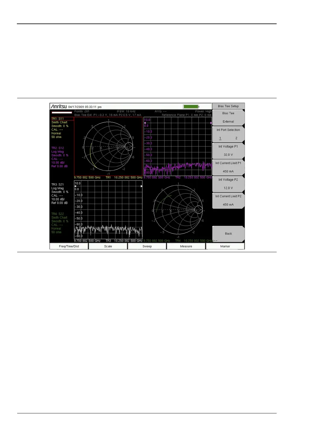Viewport: 311px width, 439px height.
Task: Click the TR4 S22 Smith chart
Action: tap(178, 210)
